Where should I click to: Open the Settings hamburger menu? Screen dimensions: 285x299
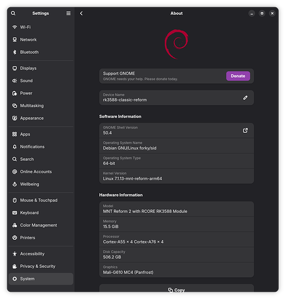68,13
